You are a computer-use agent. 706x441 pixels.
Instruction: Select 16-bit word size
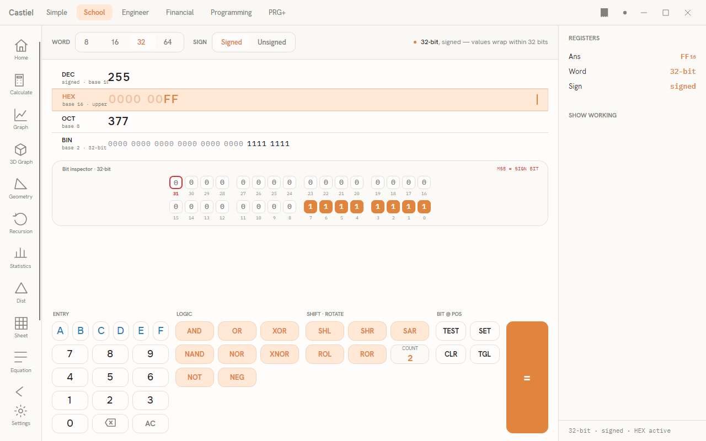115,42
